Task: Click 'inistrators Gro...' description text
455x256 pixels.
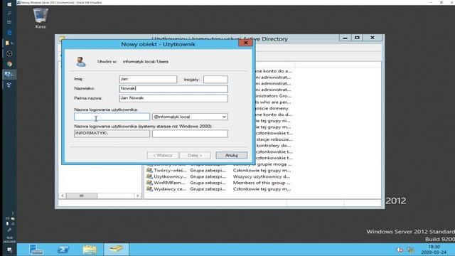Action: pos(273,96)
